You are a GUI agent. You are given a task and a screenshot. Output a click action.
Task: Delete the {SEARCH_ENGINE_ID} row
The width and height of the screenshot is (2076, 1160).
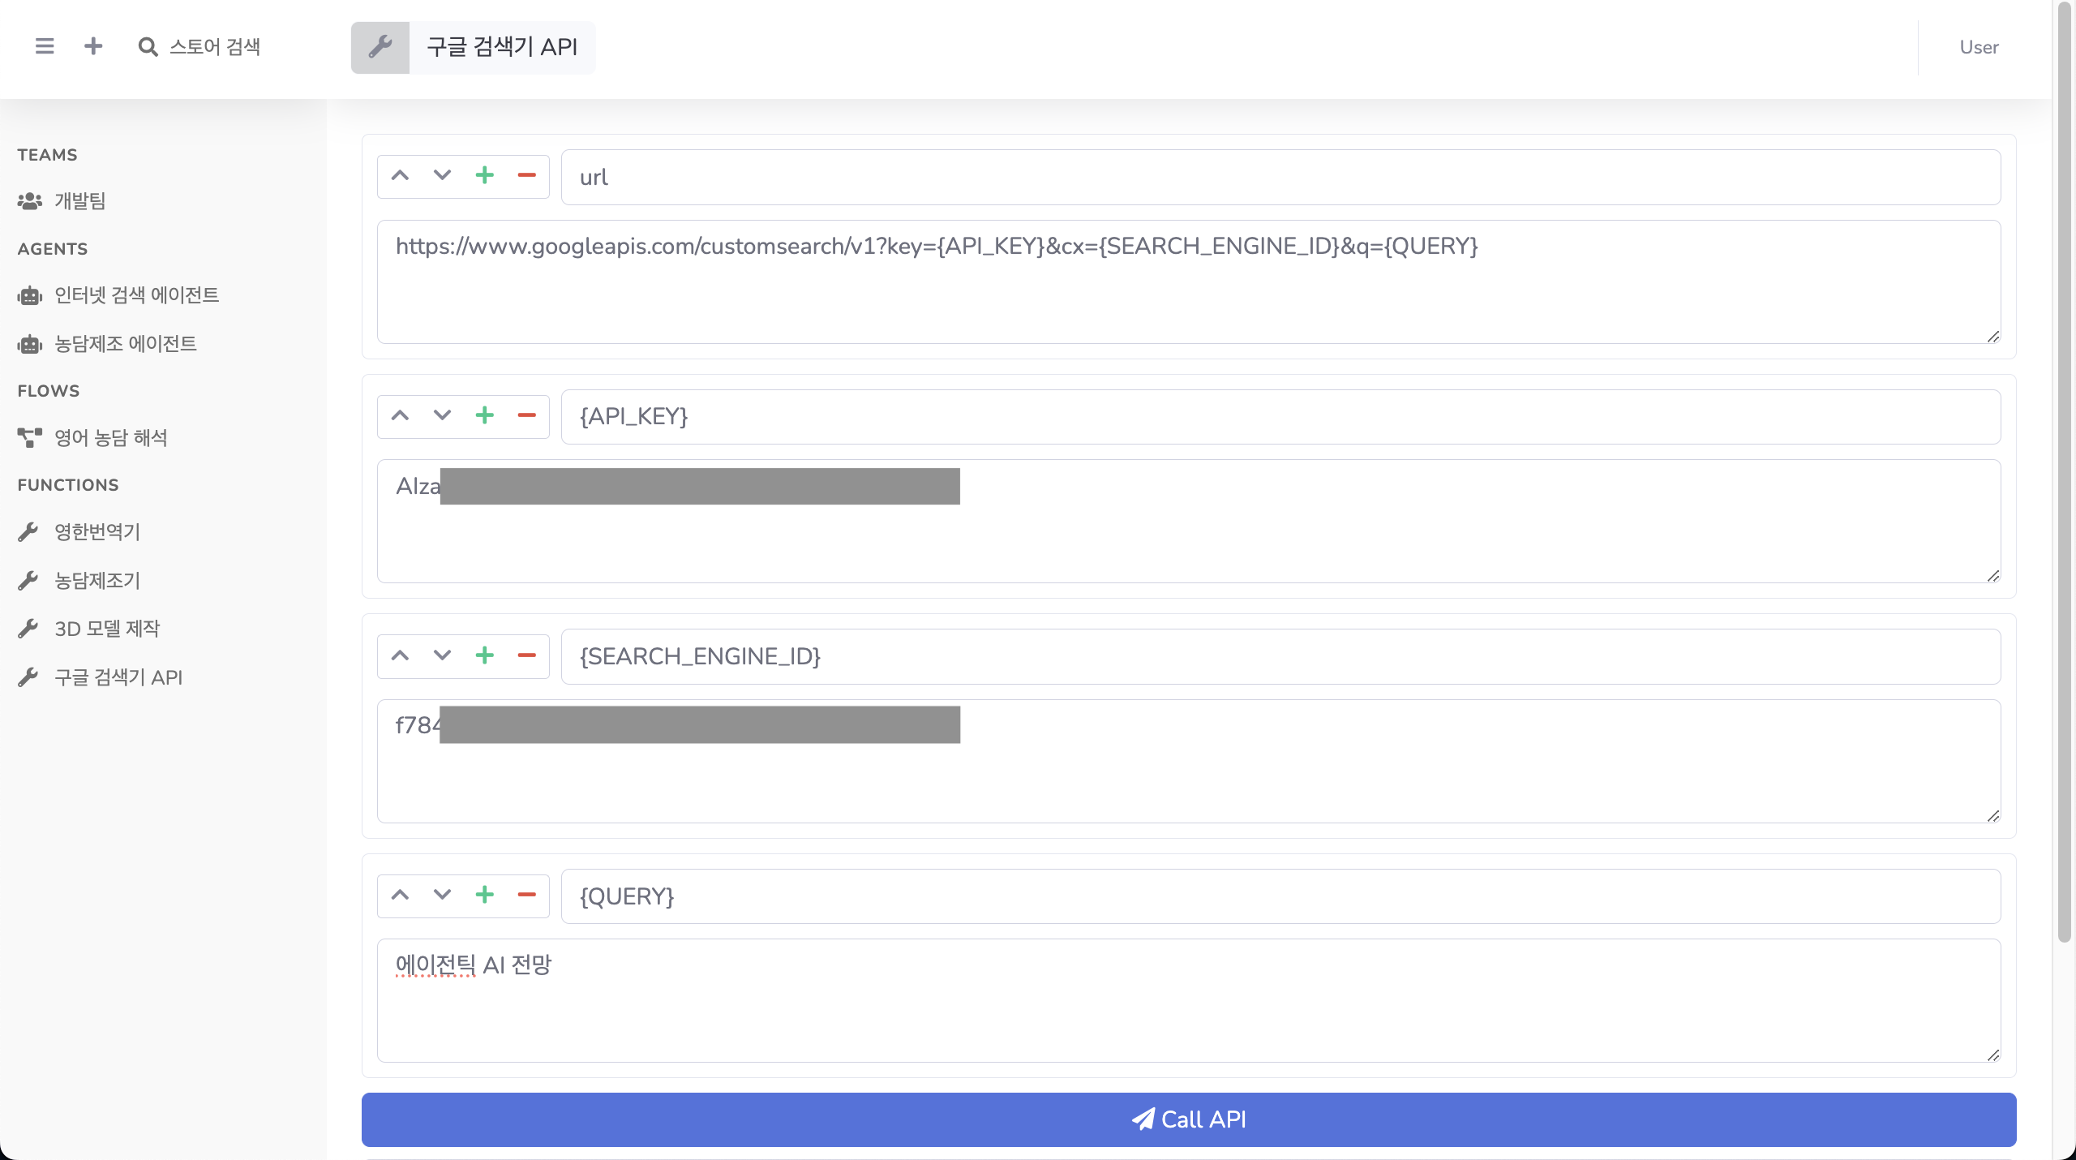coord(527,655)
